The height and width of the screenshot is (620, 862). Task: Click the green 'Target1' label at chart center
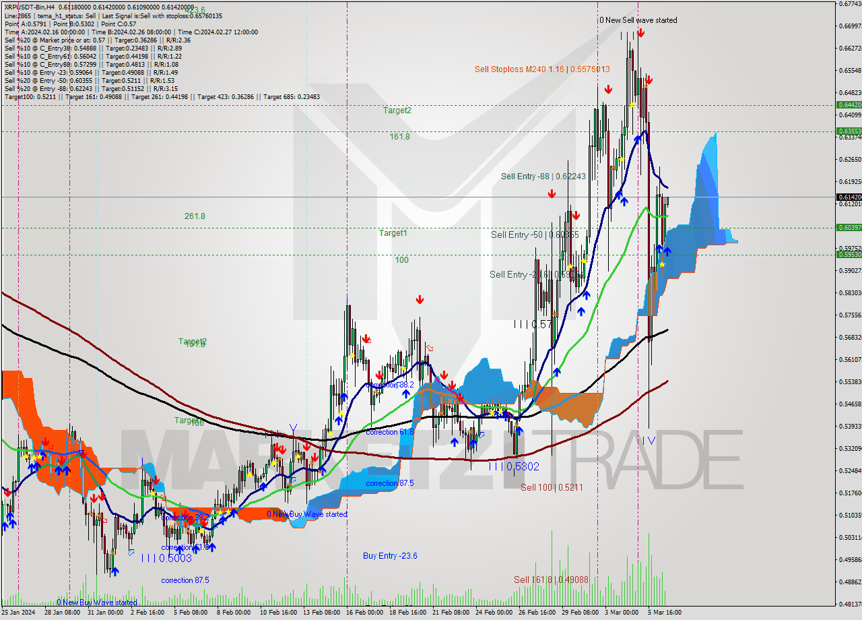[393, 232]
